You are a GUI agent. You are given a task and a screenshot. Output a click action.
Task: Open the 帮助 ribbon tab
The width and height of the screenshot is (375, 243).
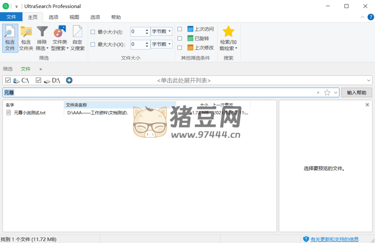point(116,17)
